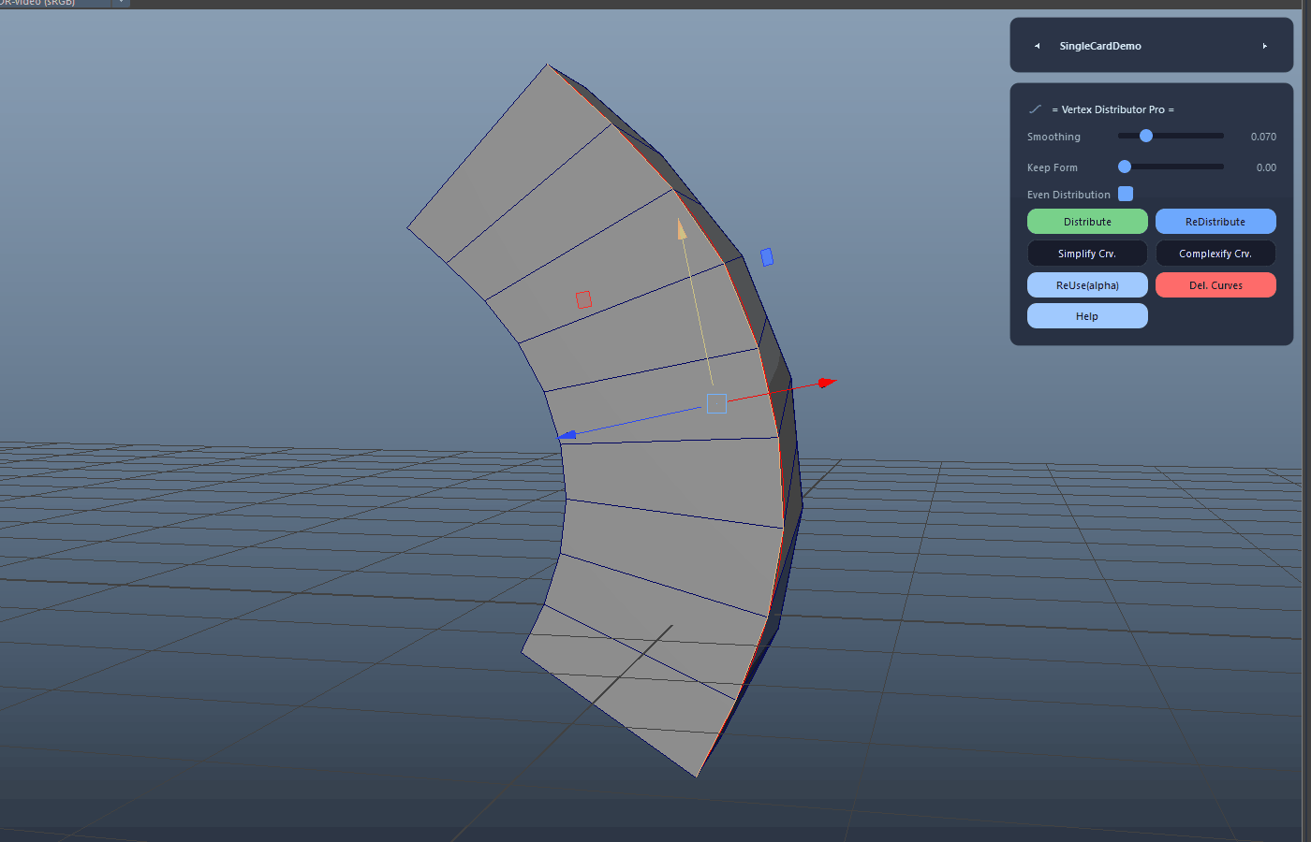The height and width of the screenshot is (842, 1311).
Task: Click the Keep Form label
Action: (x=1053, y=167)
